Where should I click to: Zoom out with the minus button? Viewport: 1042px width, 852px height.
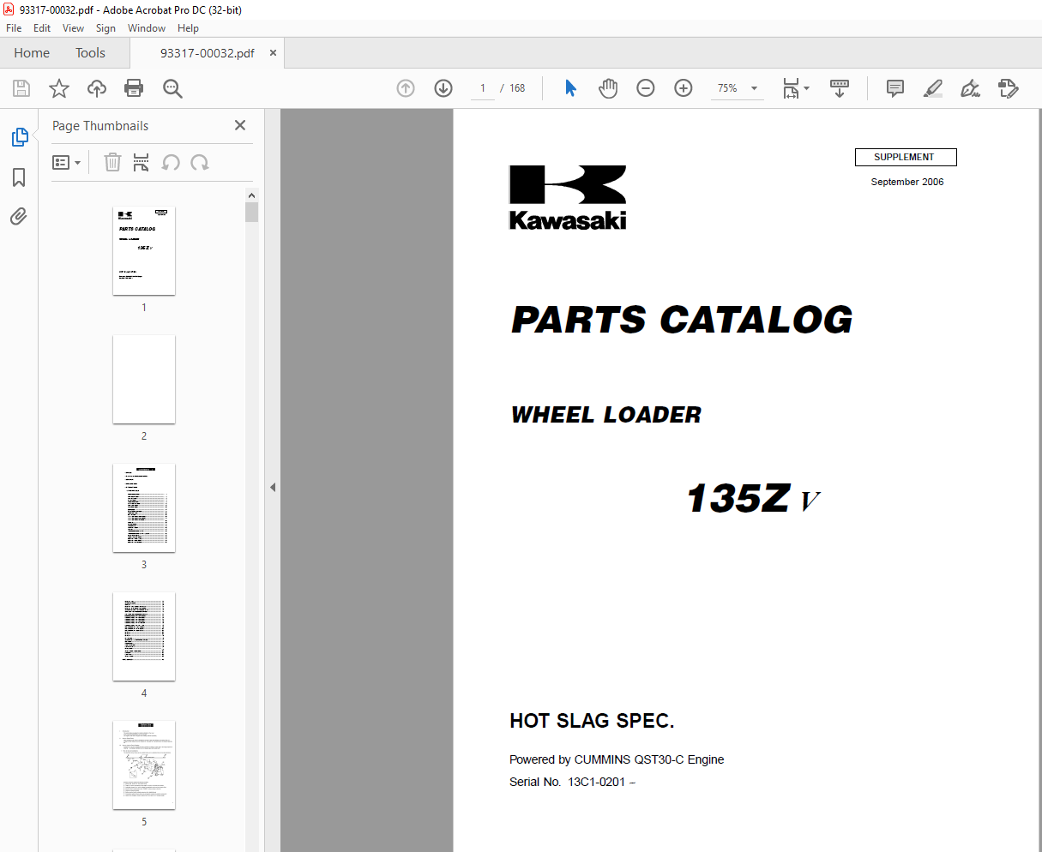pos(646,88)
